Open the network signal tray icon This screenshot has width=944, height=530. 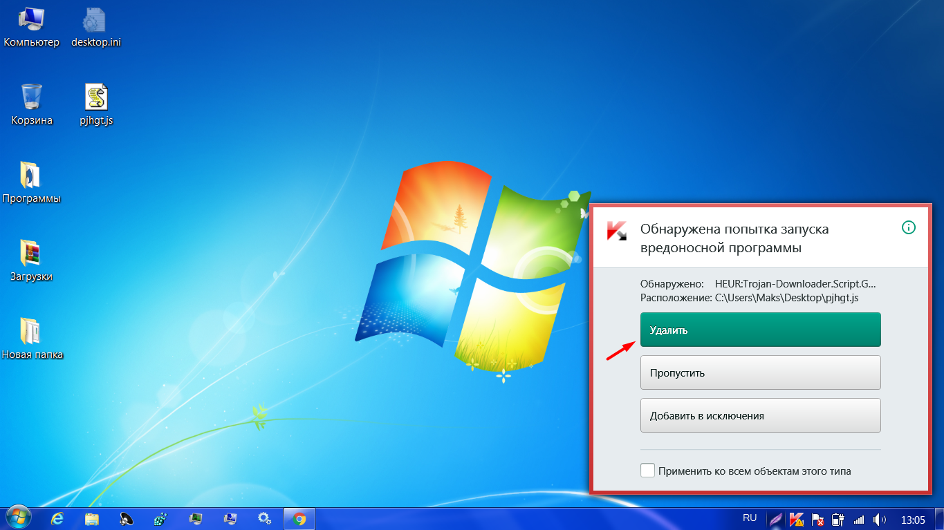pyautogui.click(x=859, y=519)
